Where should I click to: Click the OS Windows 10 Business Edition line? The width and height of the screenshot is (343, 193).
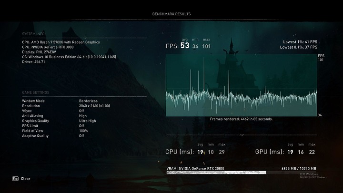point(69,57)
